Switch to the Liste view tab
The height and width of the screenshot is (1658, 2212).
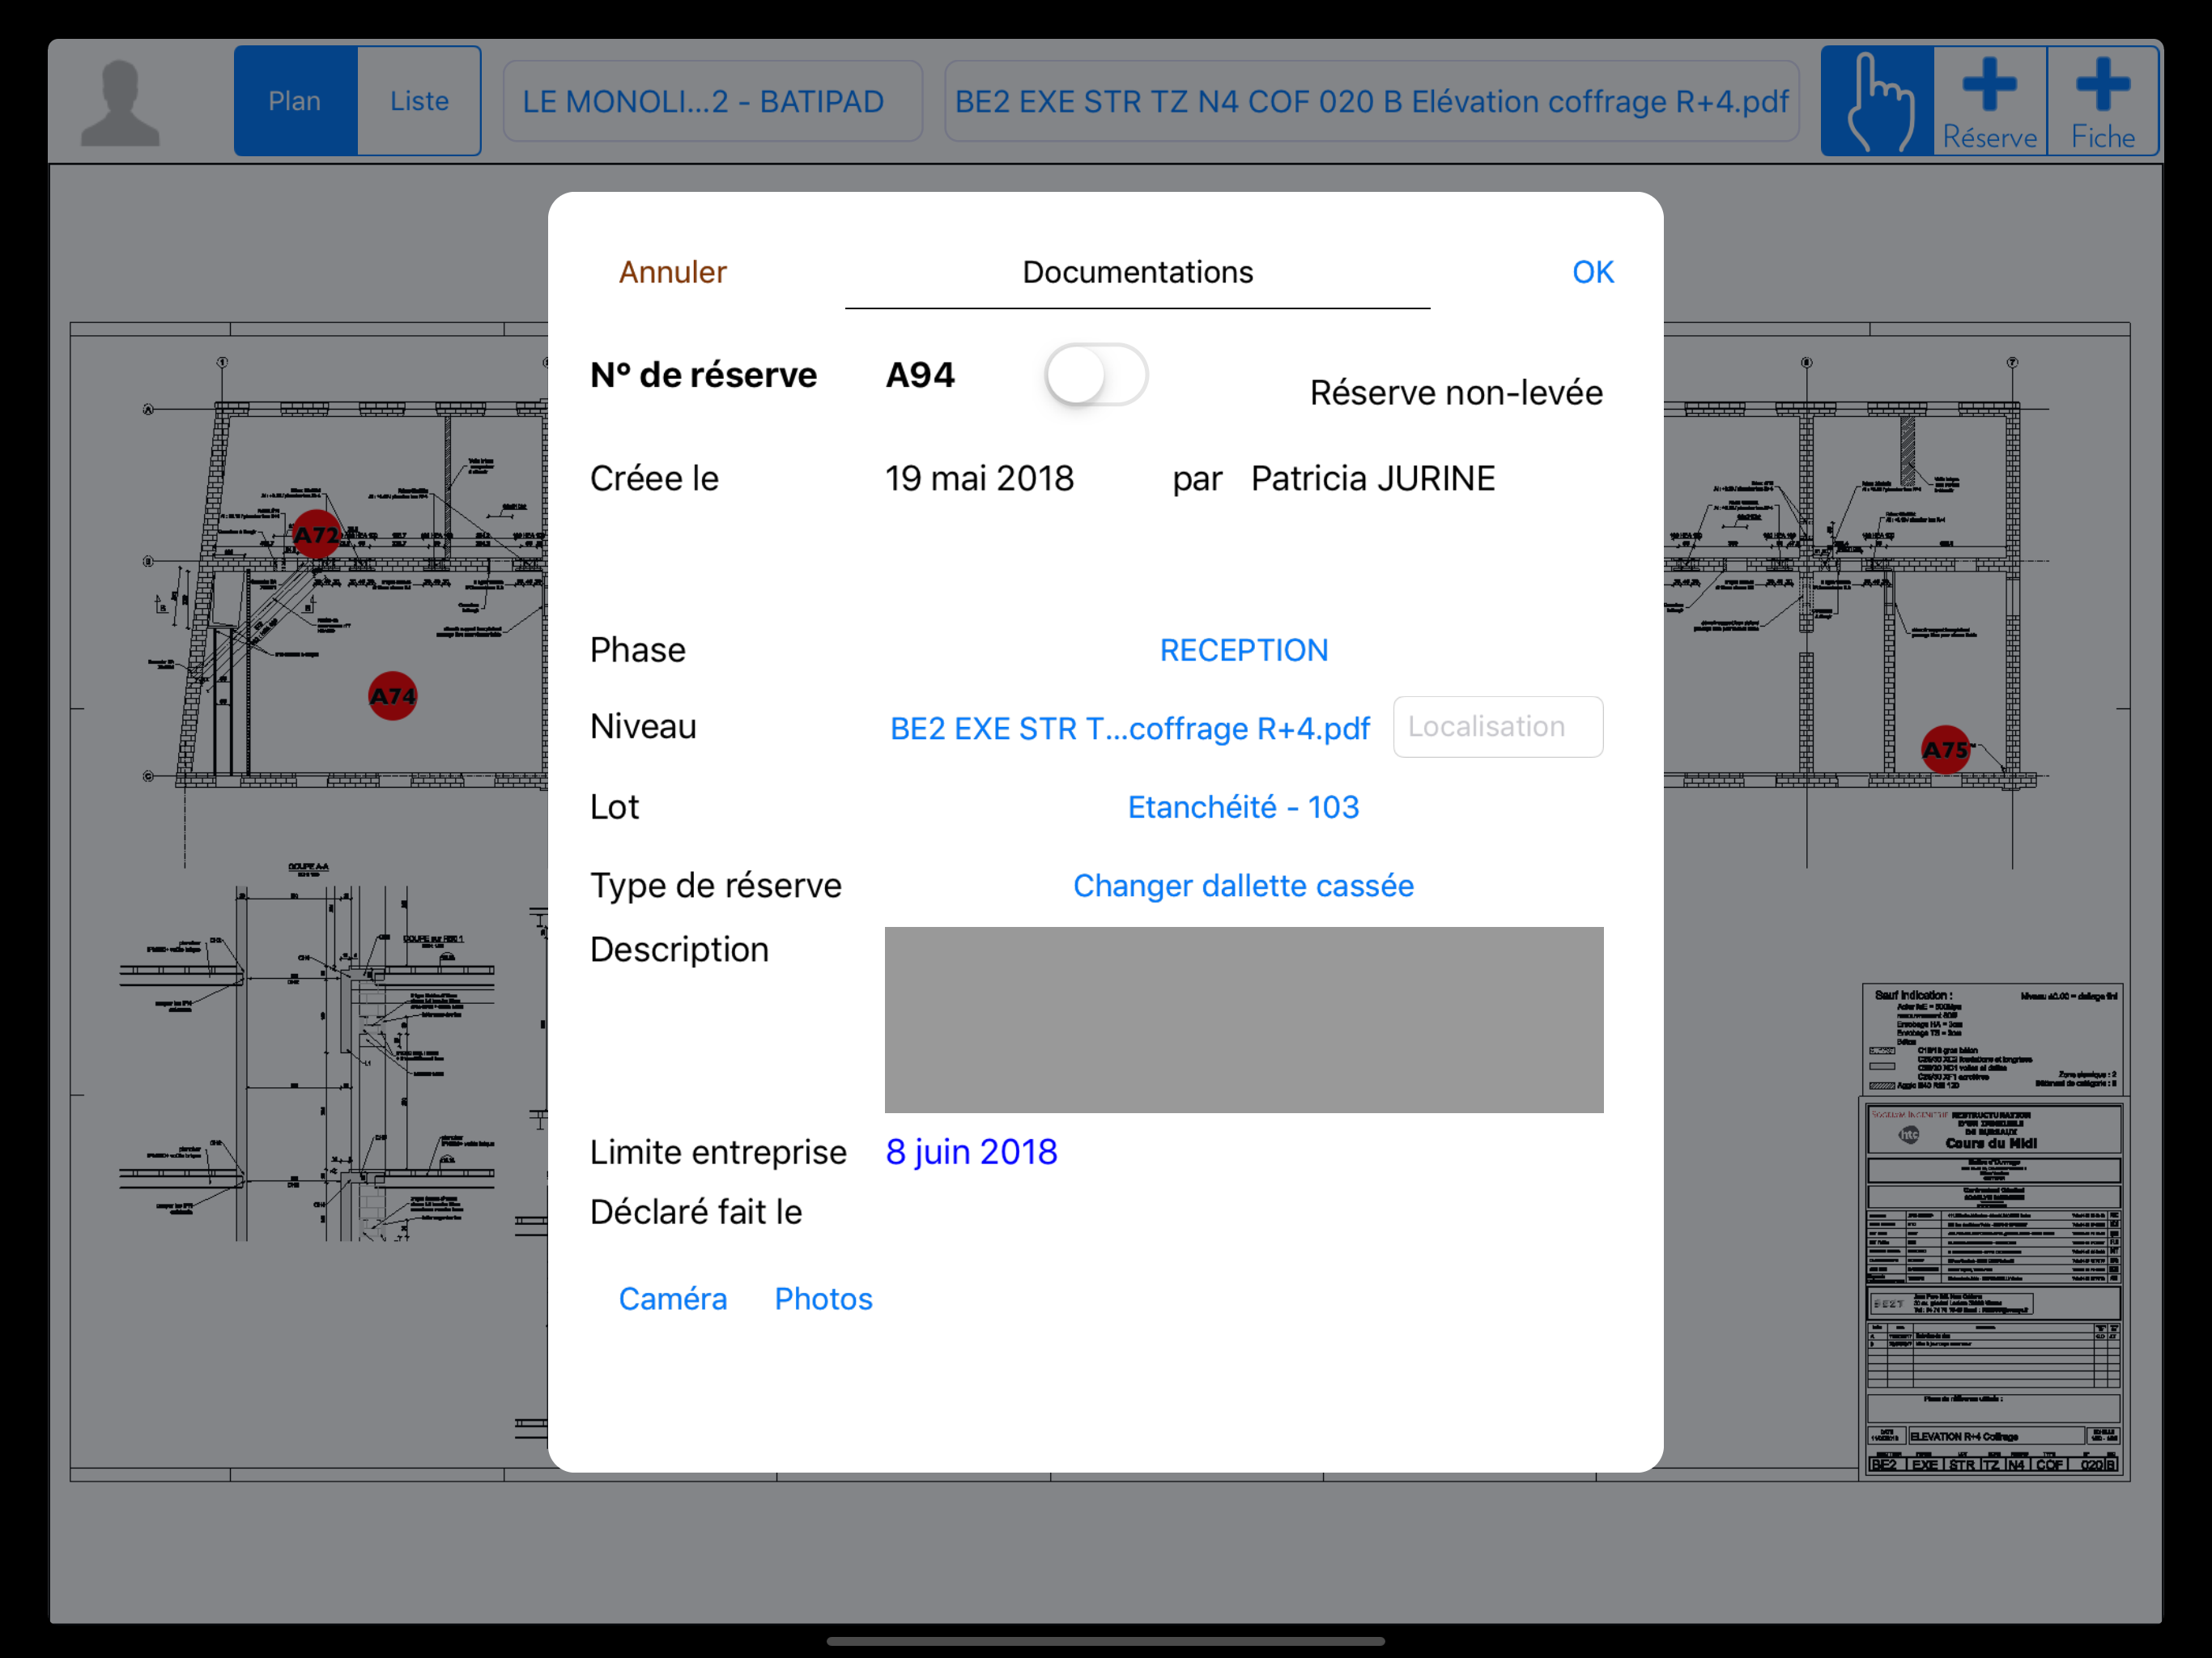point(419,101)
